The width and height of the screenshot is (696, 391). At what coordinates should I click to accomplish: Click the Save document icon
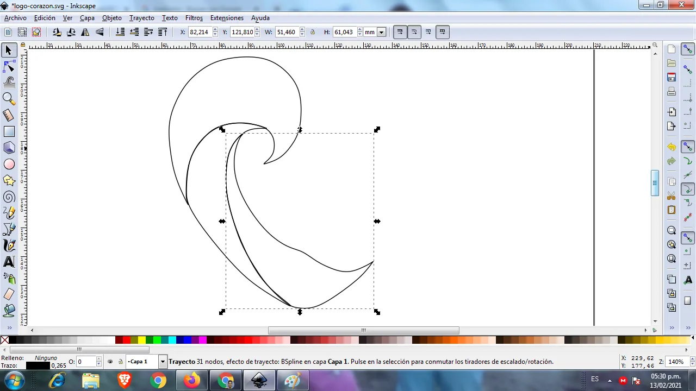pos(672,77)
